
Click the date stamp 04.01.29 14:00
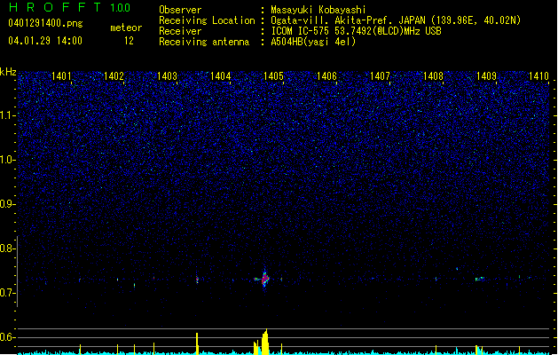45,41
